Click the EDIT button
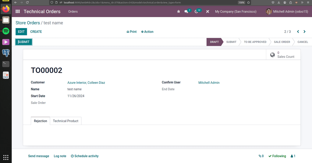 pos(21,32)
